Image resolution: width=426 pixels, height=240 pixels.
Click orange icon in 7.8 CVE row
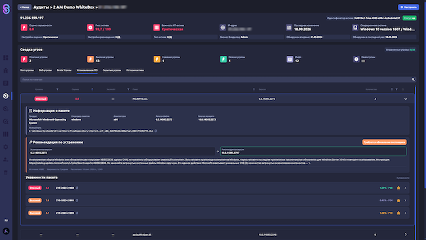pos(398,201)
